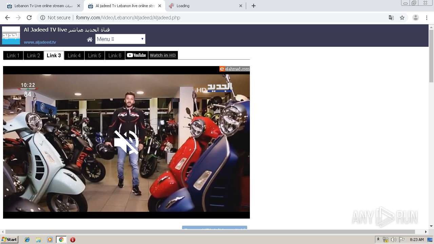Click the scroll-down arrow of the page scrollbar

click(x=431, y=226)
